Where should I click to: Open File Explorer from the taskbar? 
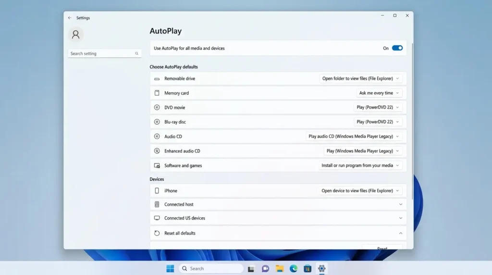click(x=280, y=268)
